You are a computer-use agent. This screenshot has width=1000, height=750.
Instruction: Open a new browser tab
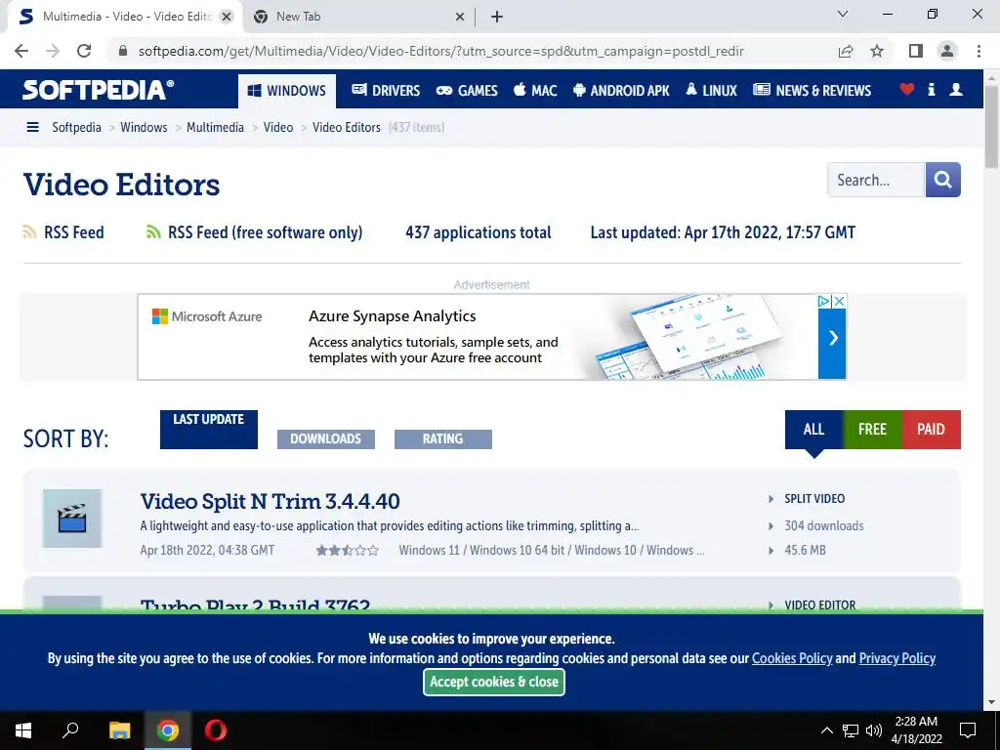pyautogui.click(x=497, y=17)
